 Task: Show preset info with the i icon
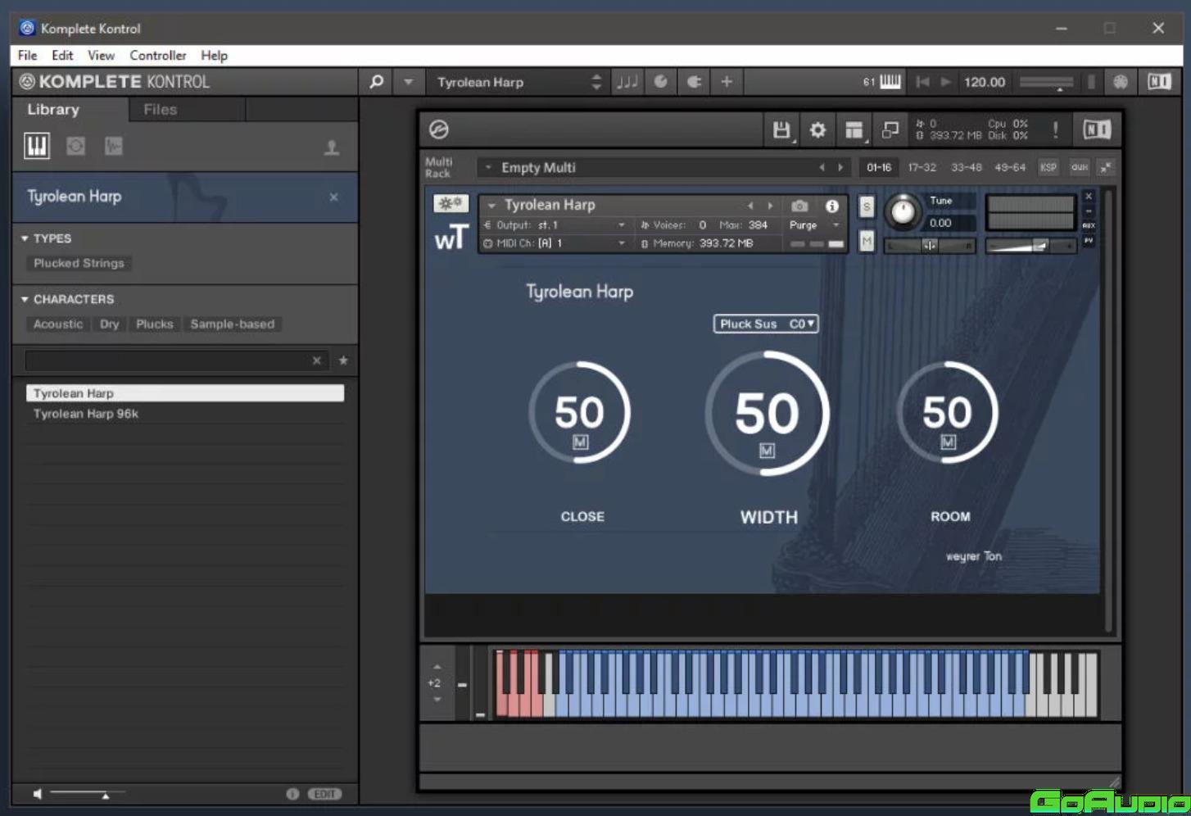point(292,793)
